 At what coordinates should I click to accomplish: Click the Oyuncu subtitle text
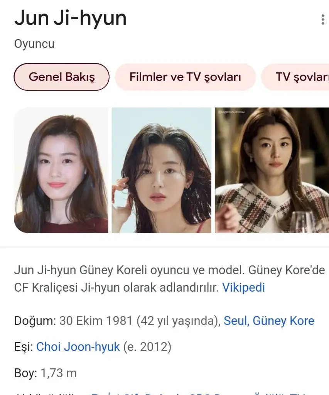(x=34, y=44)
